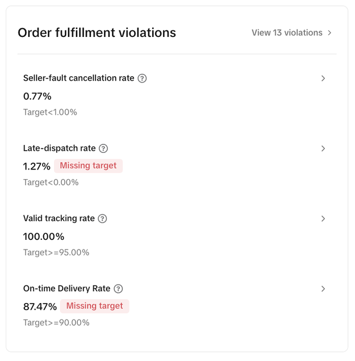Image resolution: width=355 pixels, height=361 pixels.
Task: Expand Late-dispatch rate row chevron
Action: pyautogui.click(x=323, y=148)
